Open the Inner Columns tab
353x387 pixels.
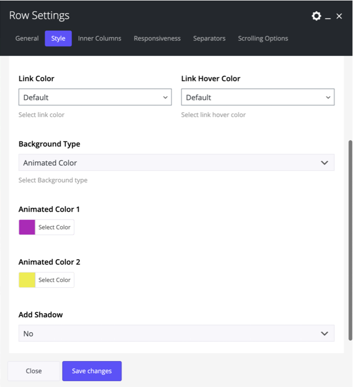click(100, 39)
